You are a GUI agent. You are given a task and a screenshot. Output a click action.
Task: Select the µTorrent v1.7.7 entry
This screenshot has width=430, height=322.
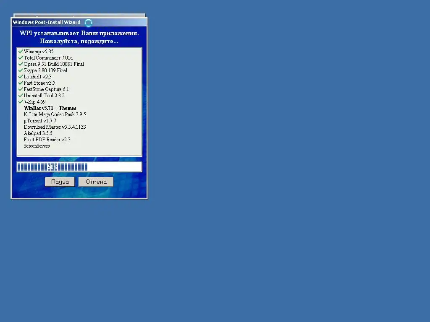tap(40, 121)
